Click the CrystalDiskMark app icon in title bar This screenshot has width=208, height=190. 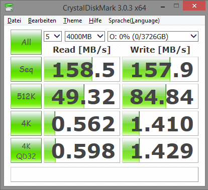[x=9, y=8]
